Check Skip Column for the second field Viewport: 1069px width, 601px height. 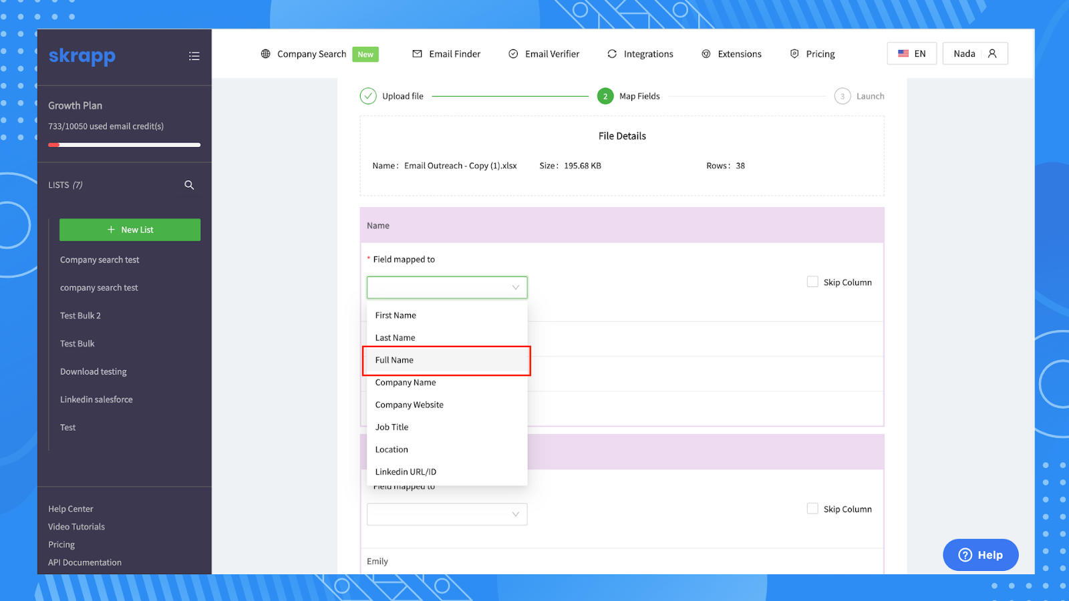tap(812, 509)
